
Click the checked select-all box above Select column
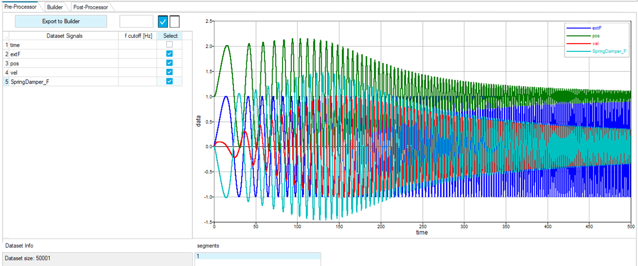[x=163, y=22]
